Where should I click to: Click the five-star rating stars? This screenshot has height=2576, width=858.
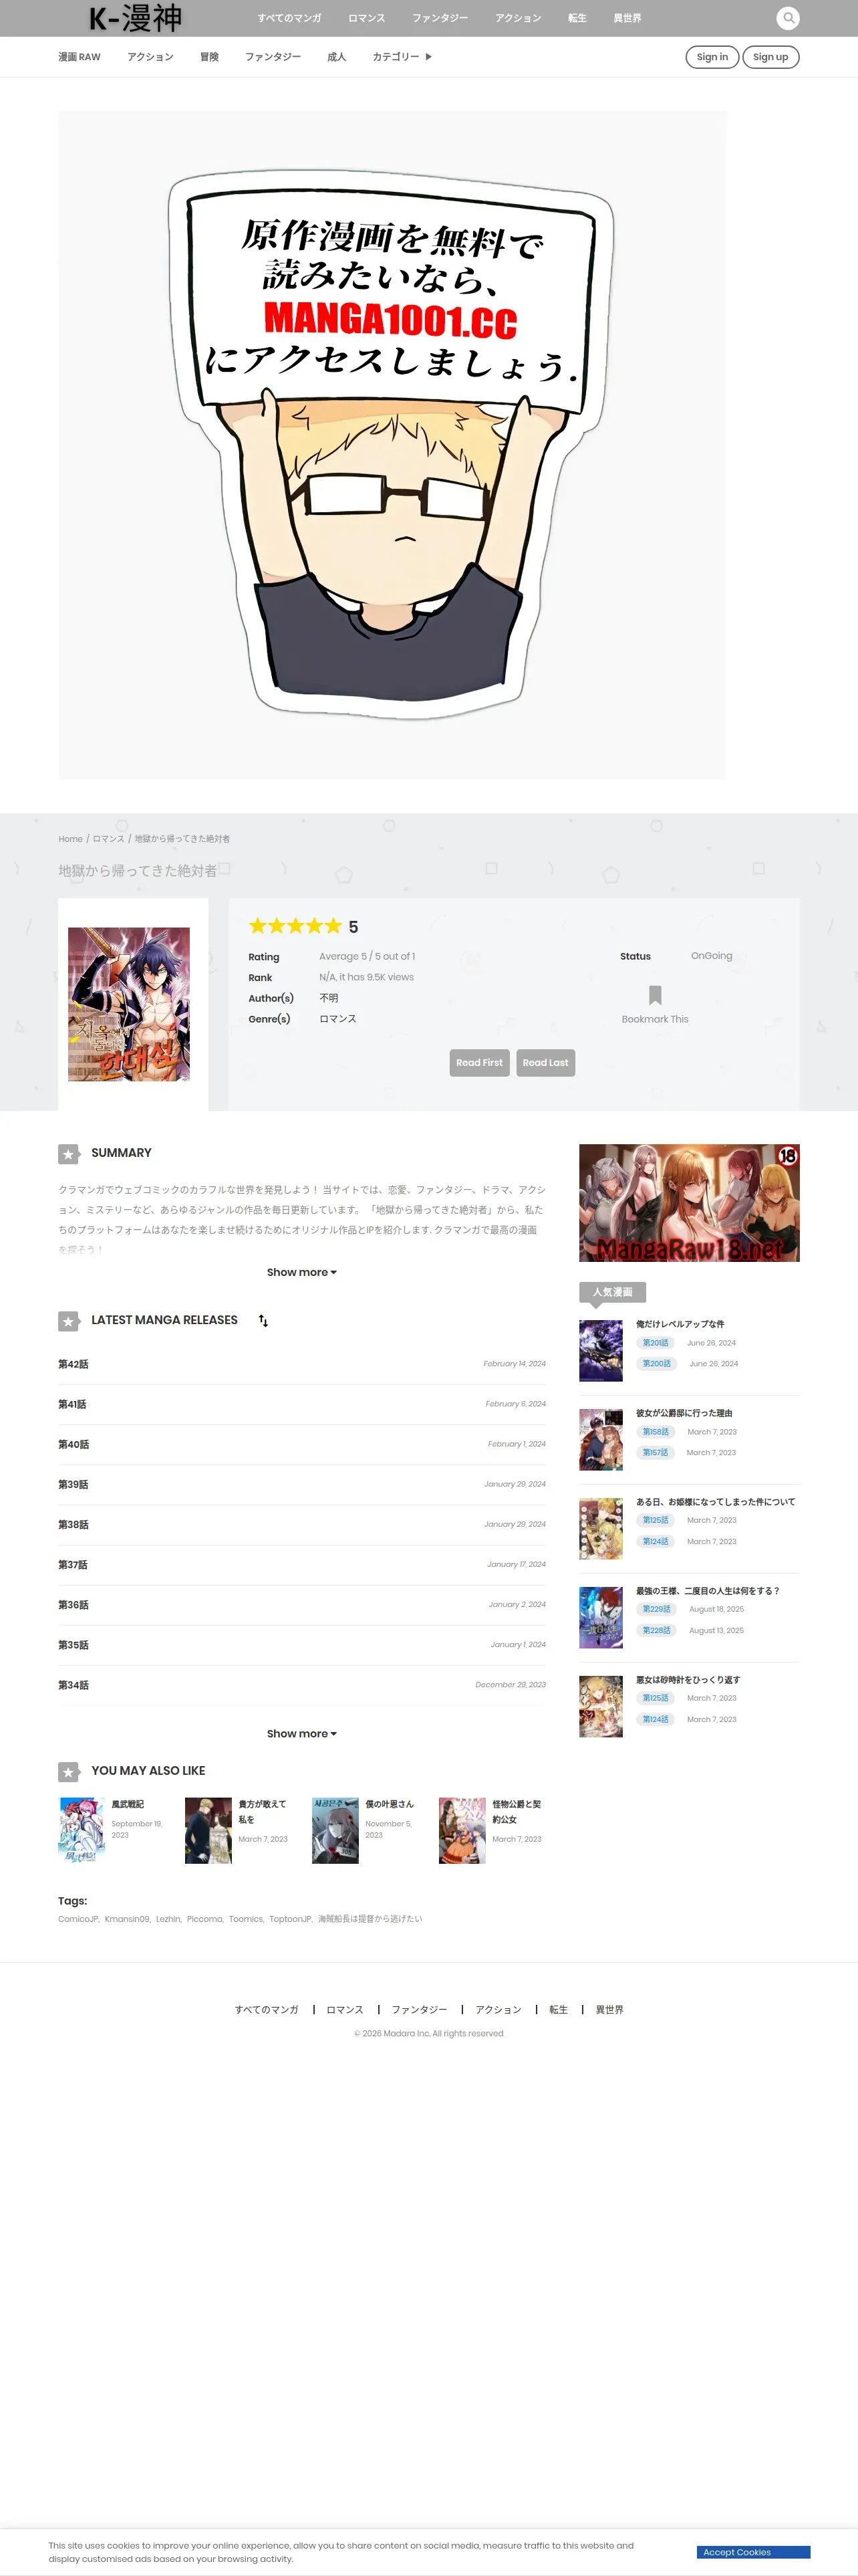[295, 926]
